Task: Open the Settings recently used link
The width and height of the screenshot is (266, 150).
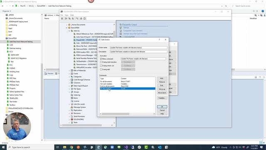Action: click(x=126, y=27)
